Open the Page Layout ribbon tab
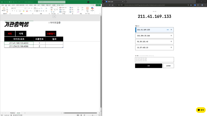The width and height of the screenshot is (207, 116). click(20, 5)
